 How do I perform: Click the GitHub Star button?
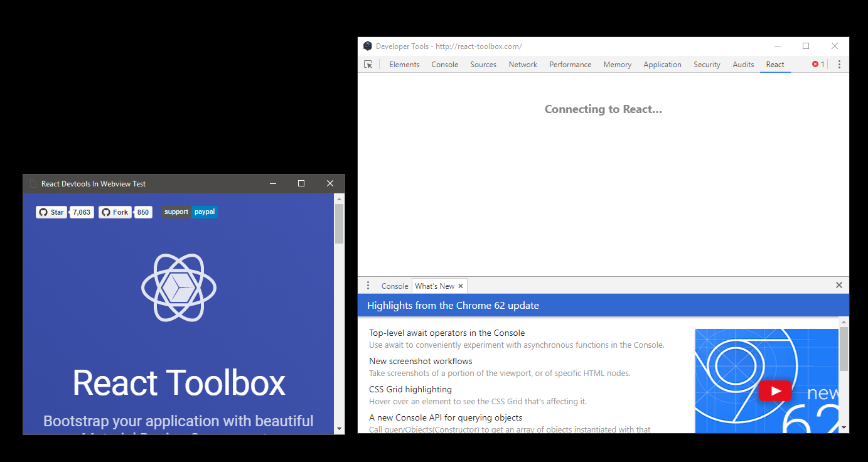click(x=51, y=212)
